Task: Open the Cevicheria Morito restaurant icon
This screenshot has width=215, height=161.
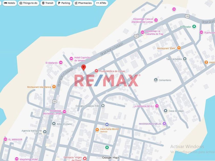Action: pyautogui.click(x=97, y=130)
